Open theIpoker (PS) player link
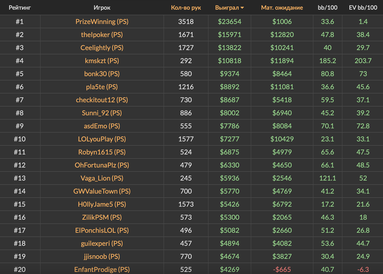Image resolution: width=383 pixels, height=274 pixels. coord(102,34)
